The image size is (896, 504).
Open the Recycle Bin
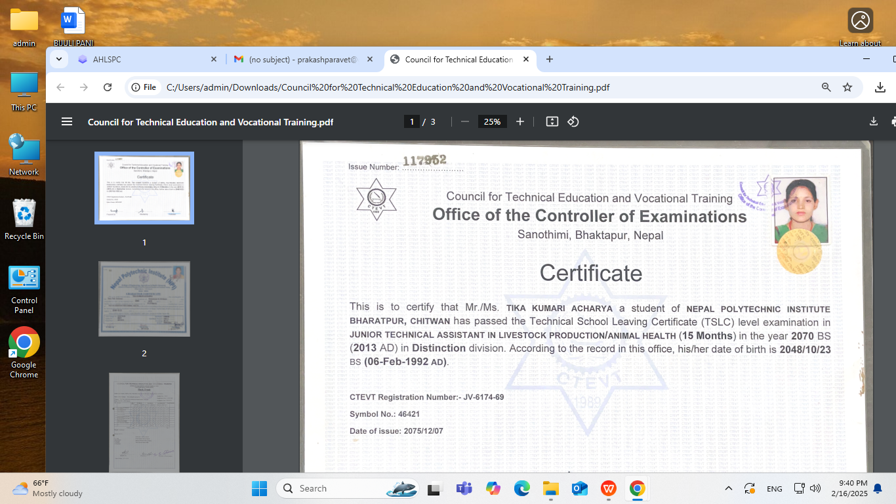point(24,220)
